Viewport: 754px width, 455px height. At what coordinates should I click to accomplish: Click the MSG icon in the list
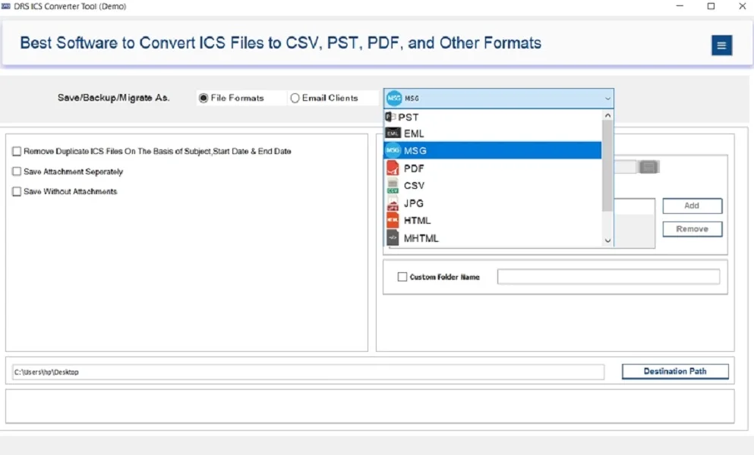[x=393, y=150]
